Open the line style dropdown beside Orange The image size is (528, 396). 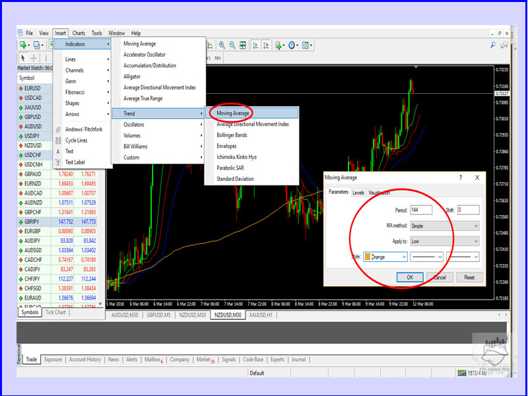pos(426,257)
